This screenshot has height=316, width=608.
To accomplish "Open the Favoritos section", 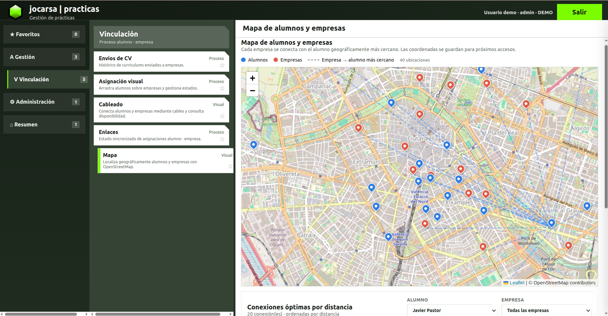I will pyautogui.click(x=44, y=34).
